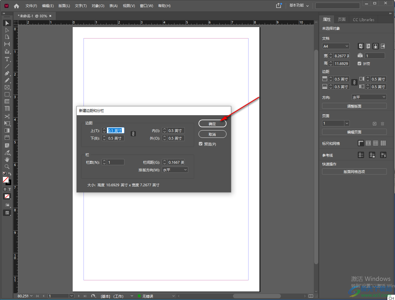Select the Free Transform tool
Image resolution: width=395 pixels, height=300 pixels.
(7, 123)
